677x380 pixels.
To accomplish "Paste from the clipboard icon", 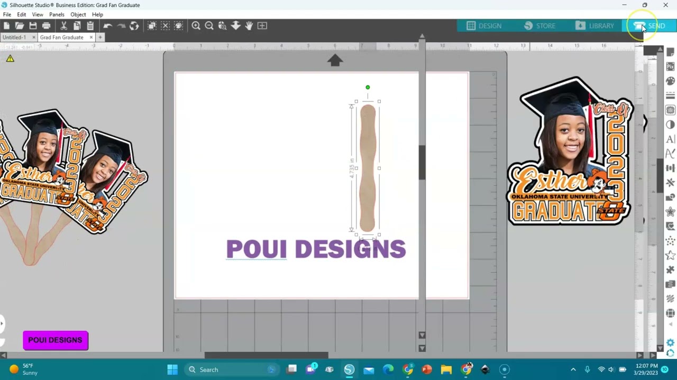I will pos(90,26).
